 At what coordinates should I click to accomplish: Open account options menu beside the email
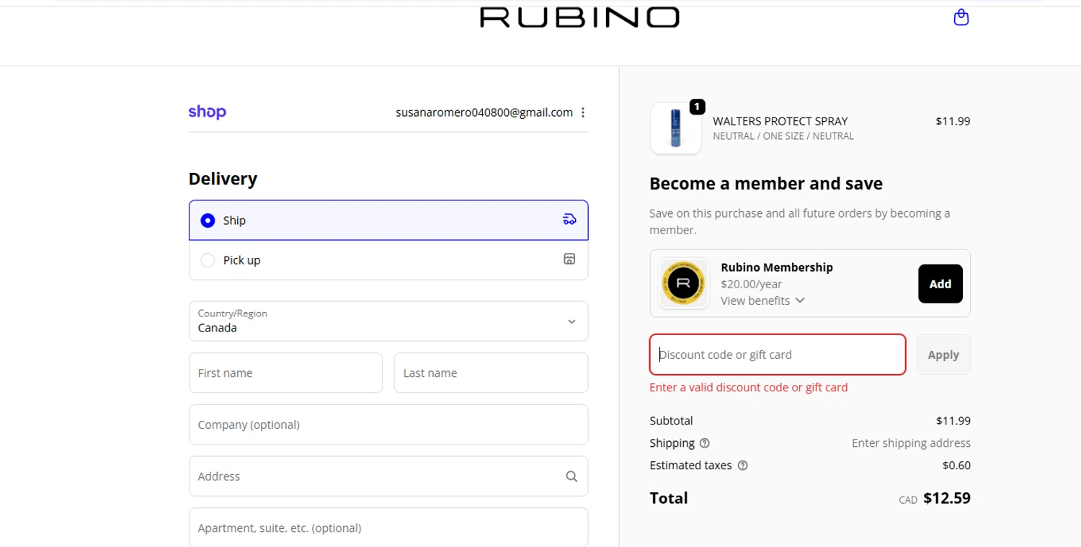coord(583,112)
